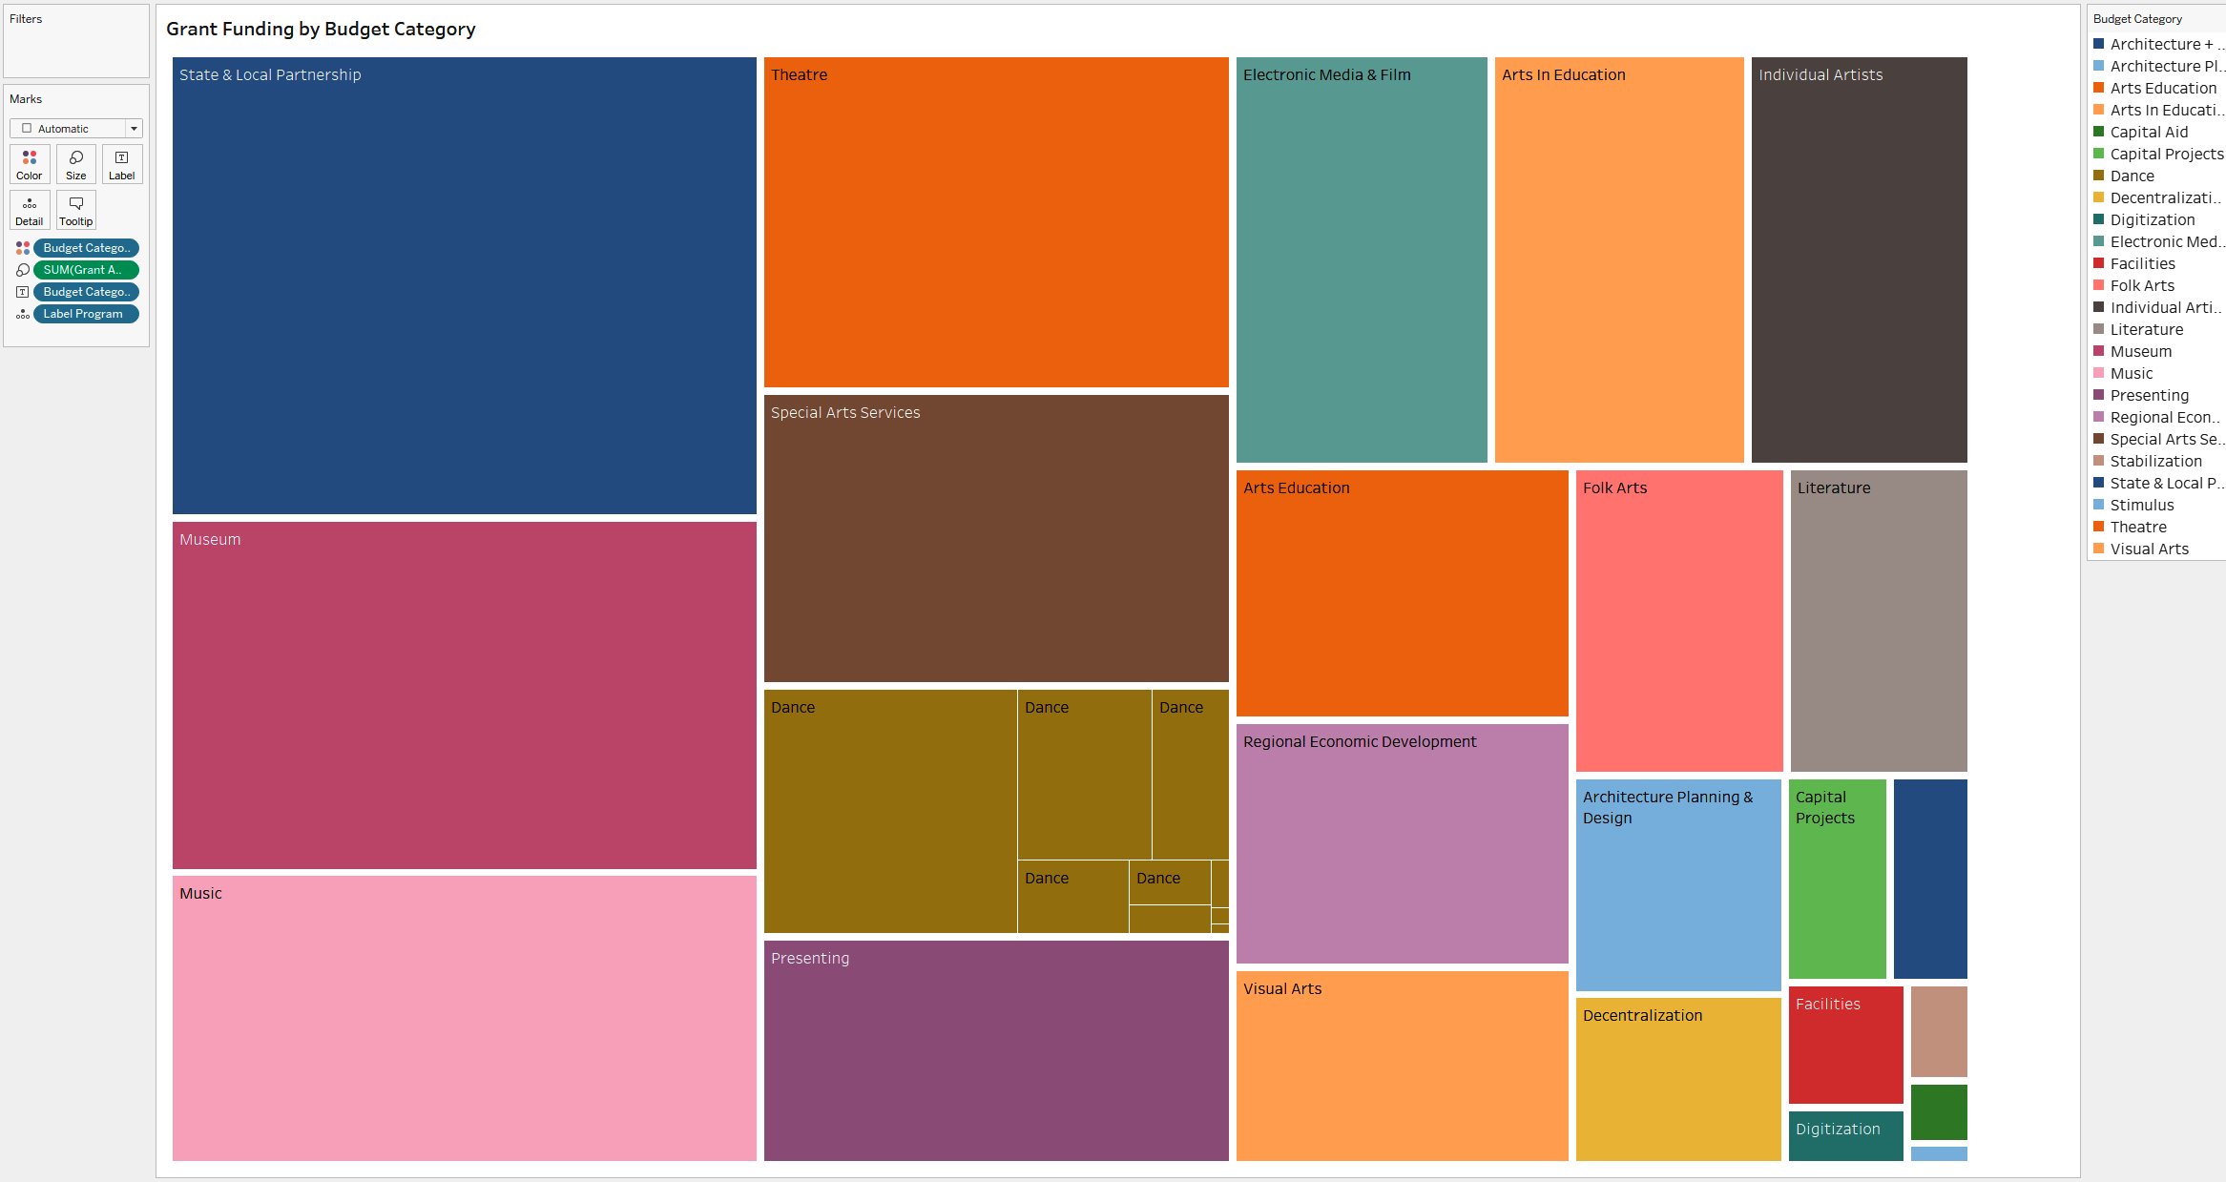Image resolution: width=2226 pixels, height=1182 pixels.
Task: Click the Budget Category legend title
Action: pyautogui.click(x=2137, y=19)
